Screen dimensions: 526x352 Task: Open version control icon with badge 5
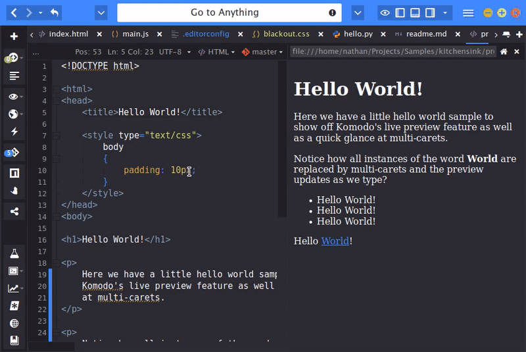(x=12, y=153)
